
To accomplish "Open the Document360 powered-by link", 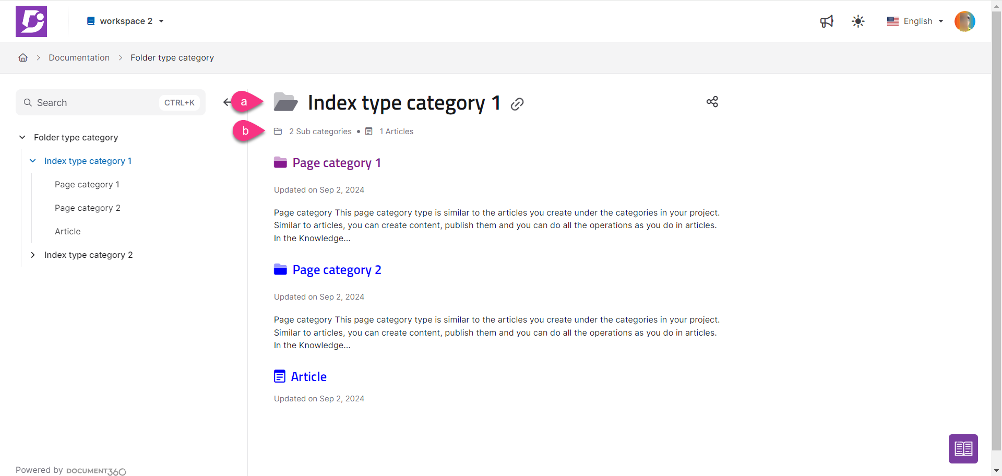I will [x=96, y=471].
